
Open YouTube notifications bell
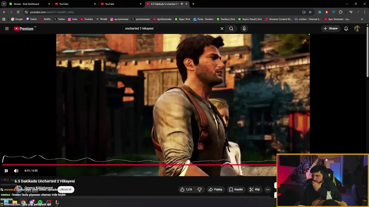[346, 28]
